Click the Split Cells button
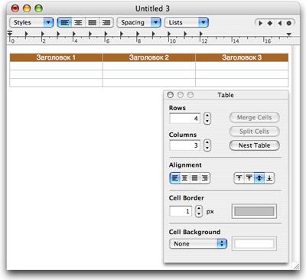The width and height of the screenshot is (306, 280). 255,132
